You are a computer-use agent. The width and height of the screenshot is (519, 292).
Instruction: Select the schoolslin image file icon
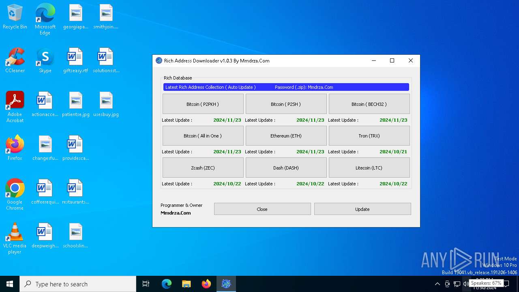point(75,236)
